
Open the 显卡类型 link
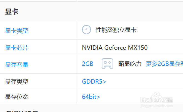pos(17,31)
